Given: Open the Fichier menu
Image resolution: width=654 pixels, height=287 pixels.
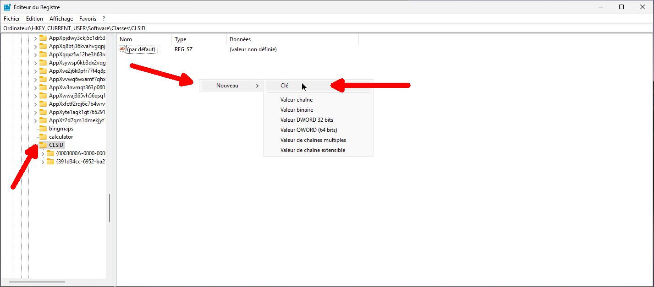Looking at the screenshot, I should pos(11,18).
